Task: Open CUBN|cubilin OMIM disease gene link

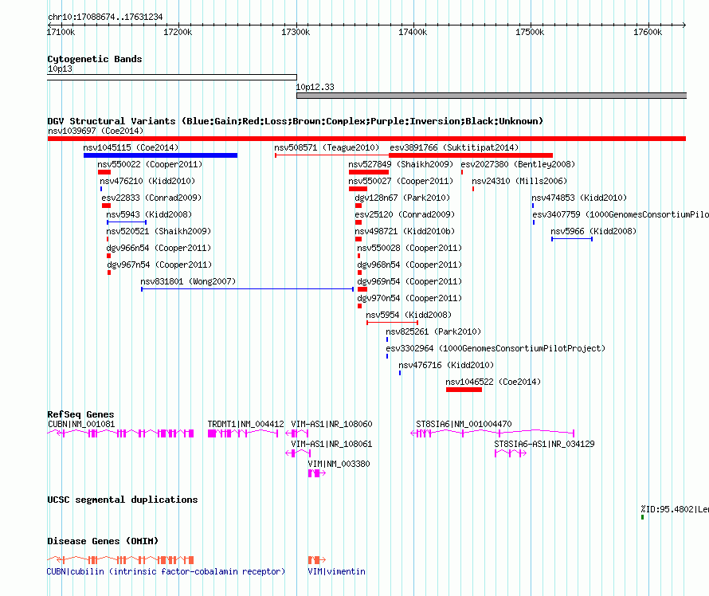Action: [x=166, y=571]
